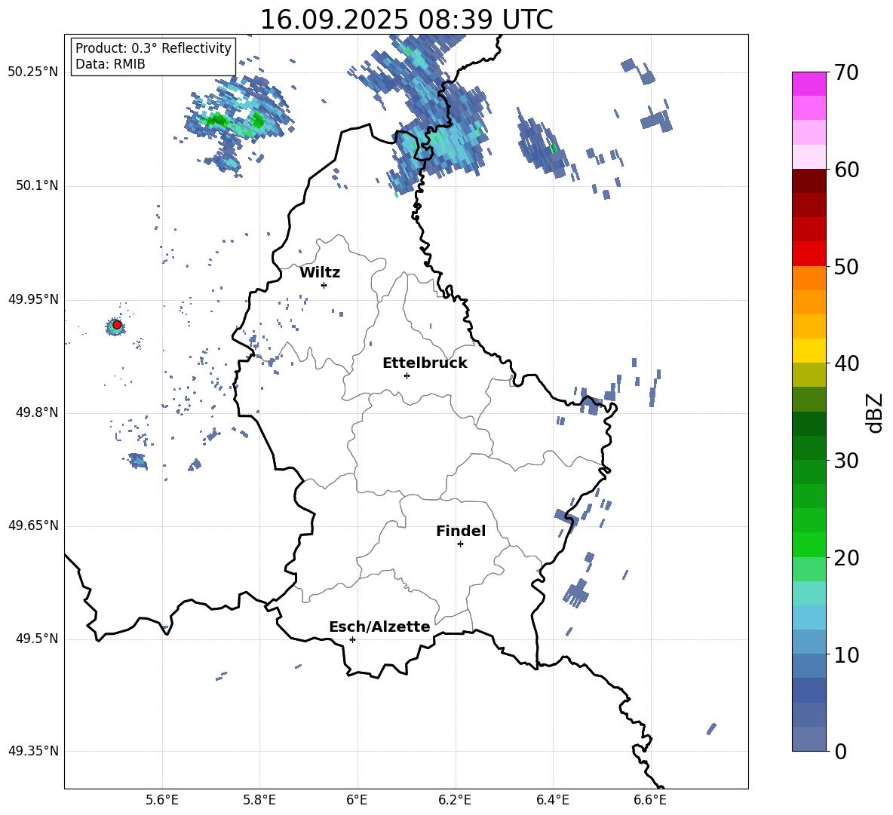The width and height of the screenshot is (893, 815).
Task: Click the bright red colorbar segment above 50
Action: click(809, 254)
